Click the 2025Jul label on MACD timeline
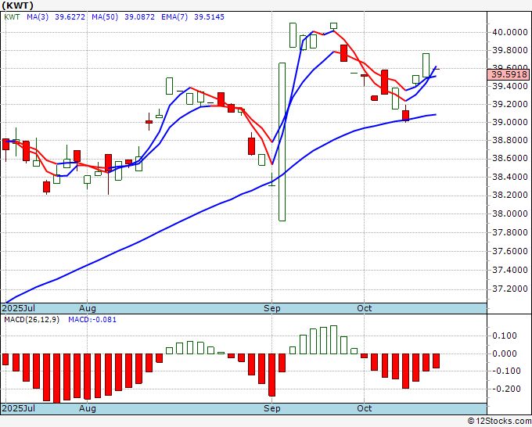 tap(18, 408)
